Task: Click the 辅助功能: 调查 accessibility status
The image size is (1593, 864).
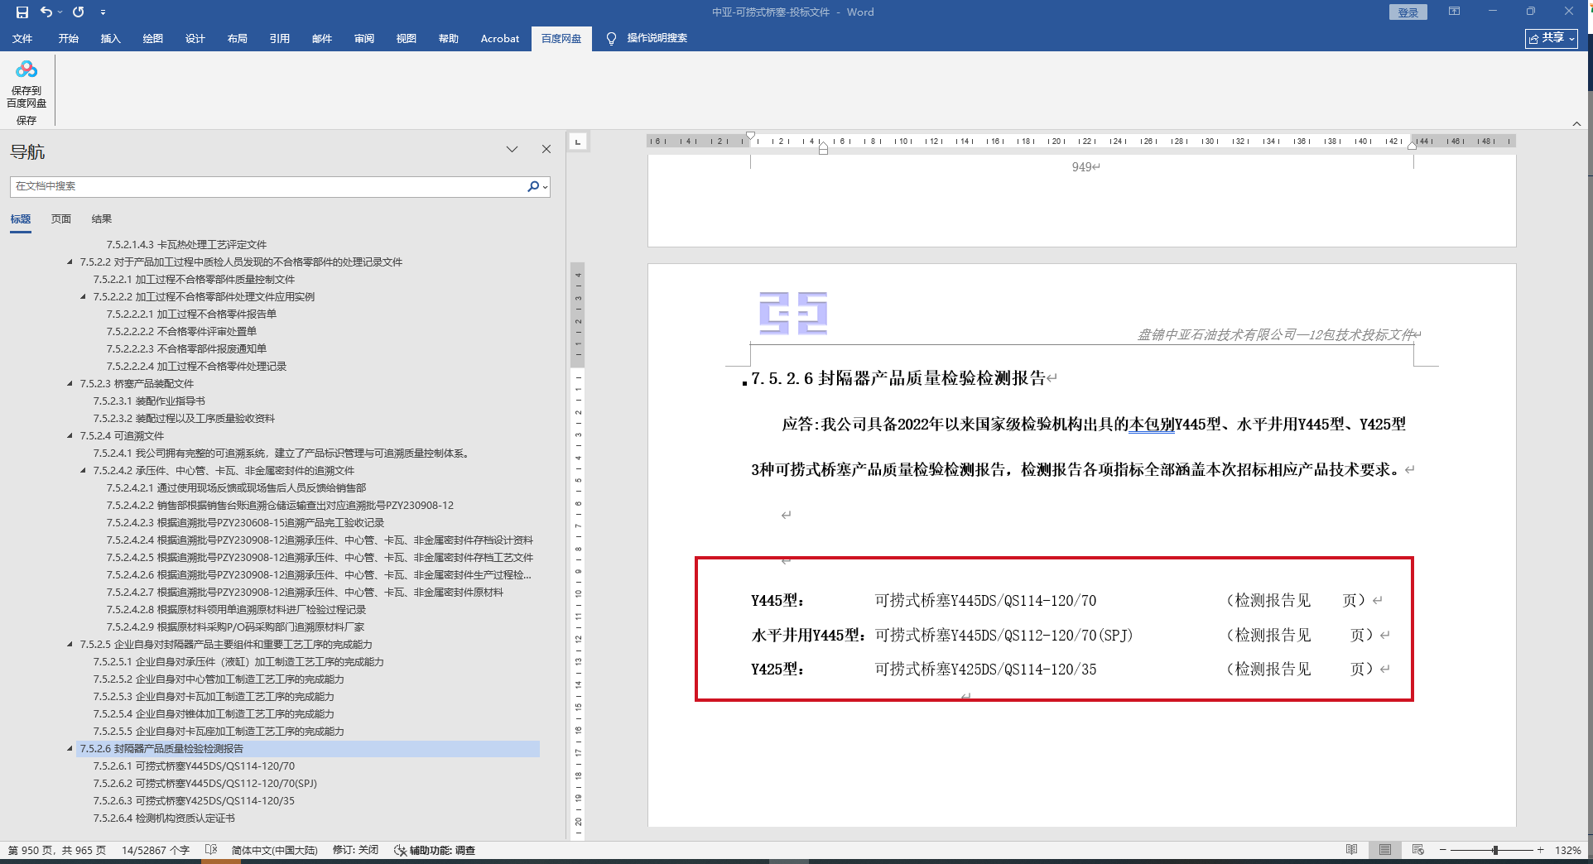Action: pos(435,851)
